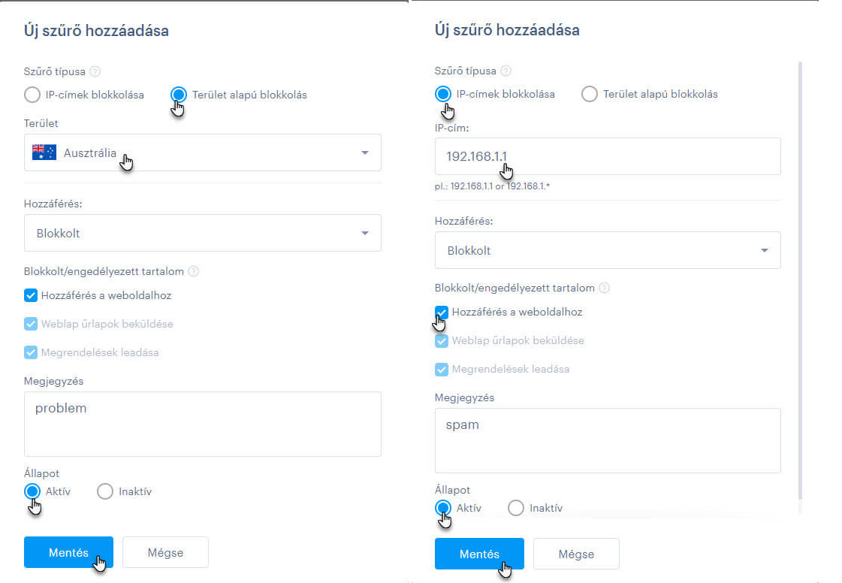This screenshot has width=842, height=583.
Task: Click Mégse button in left form
Action: pyautogui.click(x=165, y=552)
